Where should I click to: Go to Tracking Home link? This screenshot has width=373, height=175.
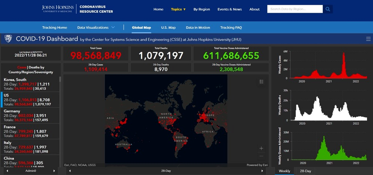pyautogui.click(x=55, y=28)
